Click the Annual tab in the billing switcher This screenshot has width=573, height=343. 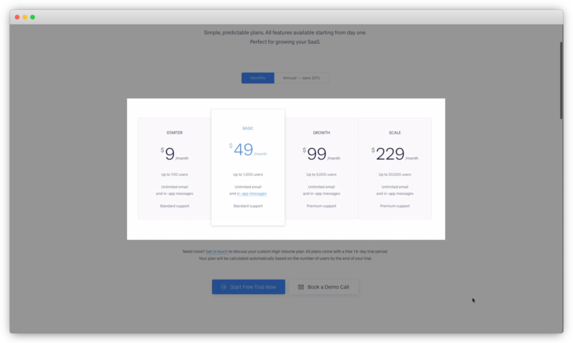tap(303, 78)
